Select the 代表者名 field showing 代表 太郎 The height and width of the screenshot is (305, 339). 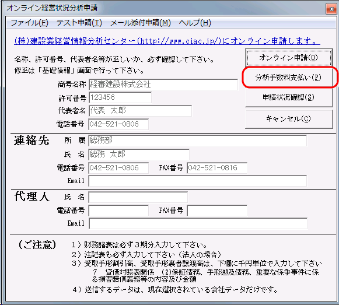[140, 111]
